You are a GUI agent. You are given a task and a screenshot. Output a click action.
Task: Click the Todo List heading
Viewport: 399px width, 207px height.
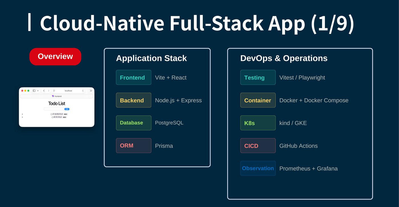click(57, 103)
